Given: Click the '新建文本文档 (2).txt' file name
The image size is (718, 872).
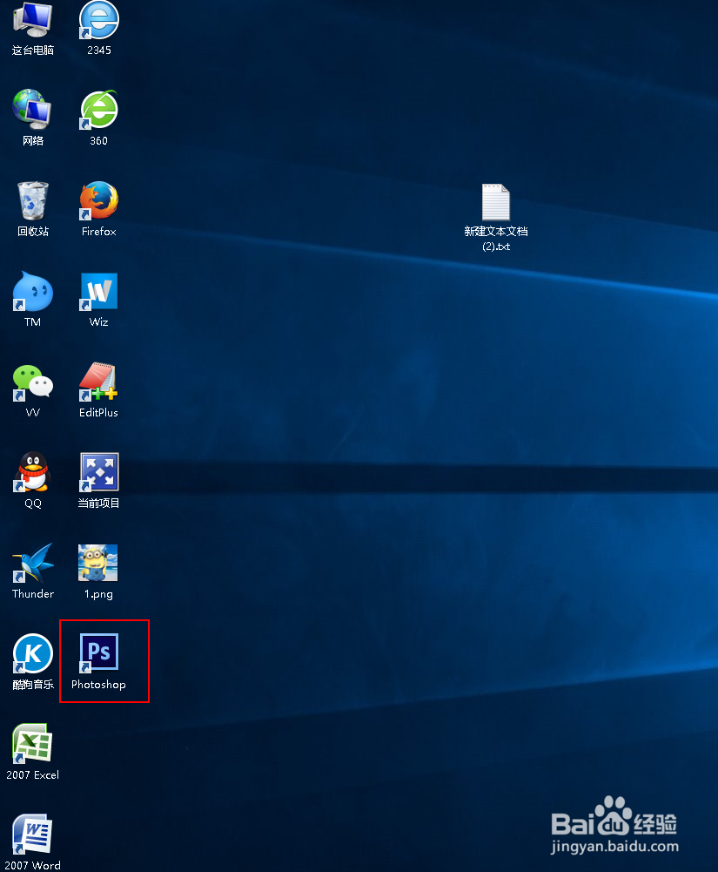Looking at the screenshot, I should (x=496, y=239).
